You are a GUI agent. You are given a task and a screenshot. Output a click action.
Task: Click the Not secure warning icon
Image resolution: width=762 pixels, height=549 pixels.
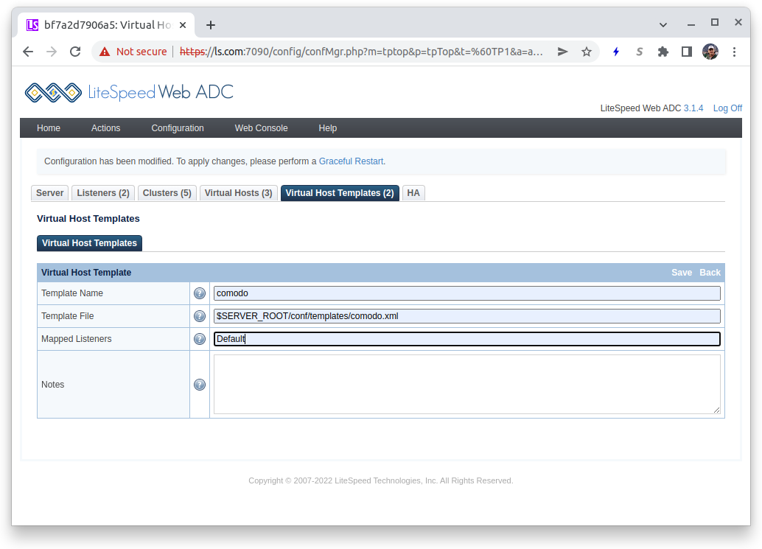[105, 52]
